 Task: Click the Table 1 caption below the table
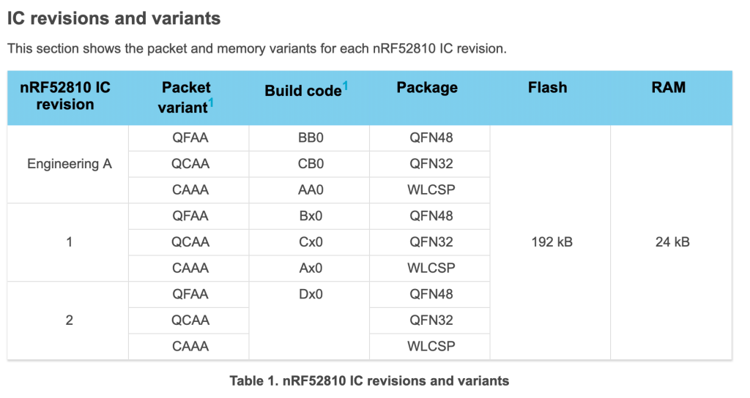click(369, 380)
